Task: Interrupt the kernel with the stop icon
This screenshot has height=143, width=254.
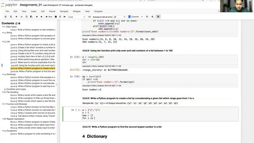Action: (56, 17)
